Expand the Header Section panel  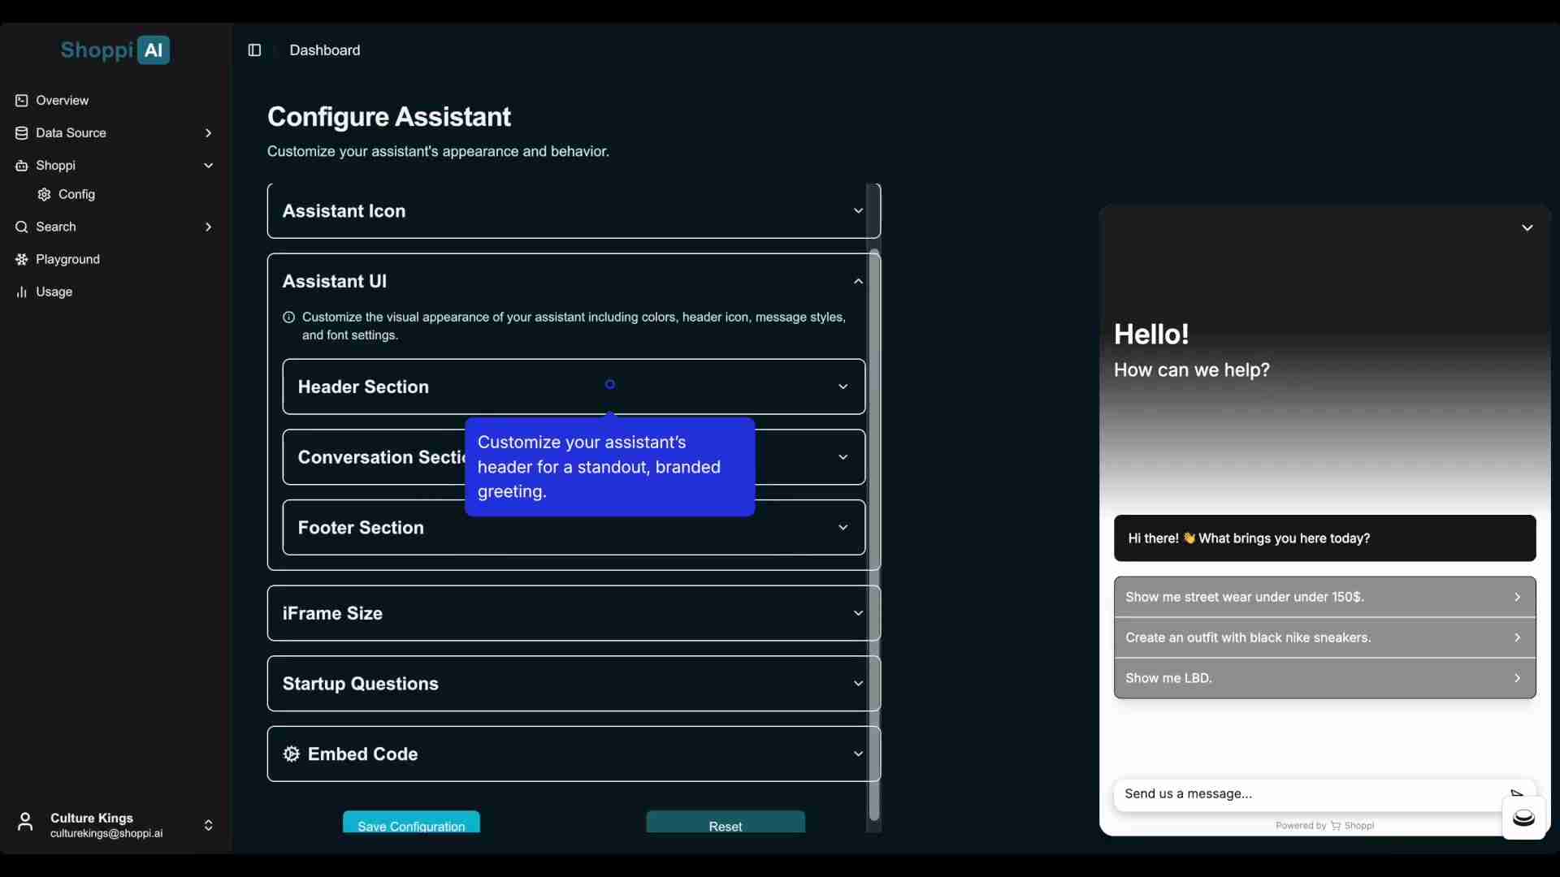coord(843,387)
